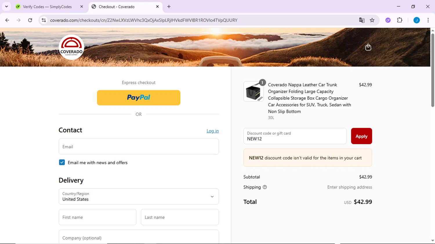This screenshot has height=244, width=435.
Task: Click the page vertical scrollbar
Action: 432,70
